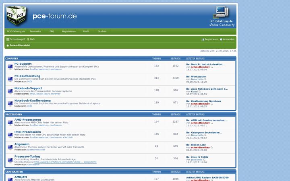Click the AMD-Prozessoren forum status icon
Screen dimensions: 290x181
pos(10,123)
